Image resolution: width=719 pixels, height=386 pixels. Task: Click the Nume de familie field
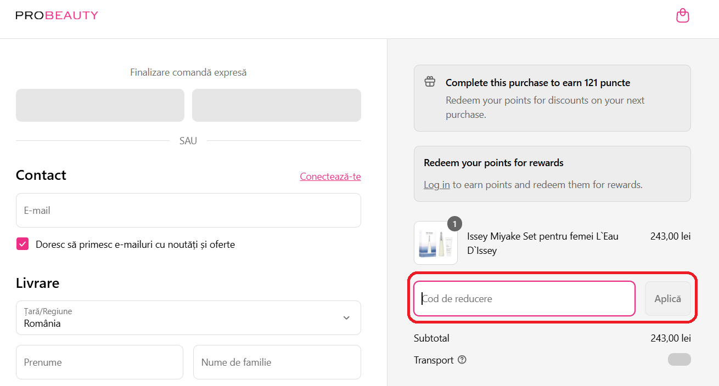[x=277, y=362]
